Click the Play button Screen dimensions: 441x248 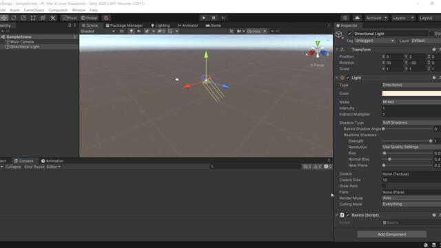tap(204, 18)
